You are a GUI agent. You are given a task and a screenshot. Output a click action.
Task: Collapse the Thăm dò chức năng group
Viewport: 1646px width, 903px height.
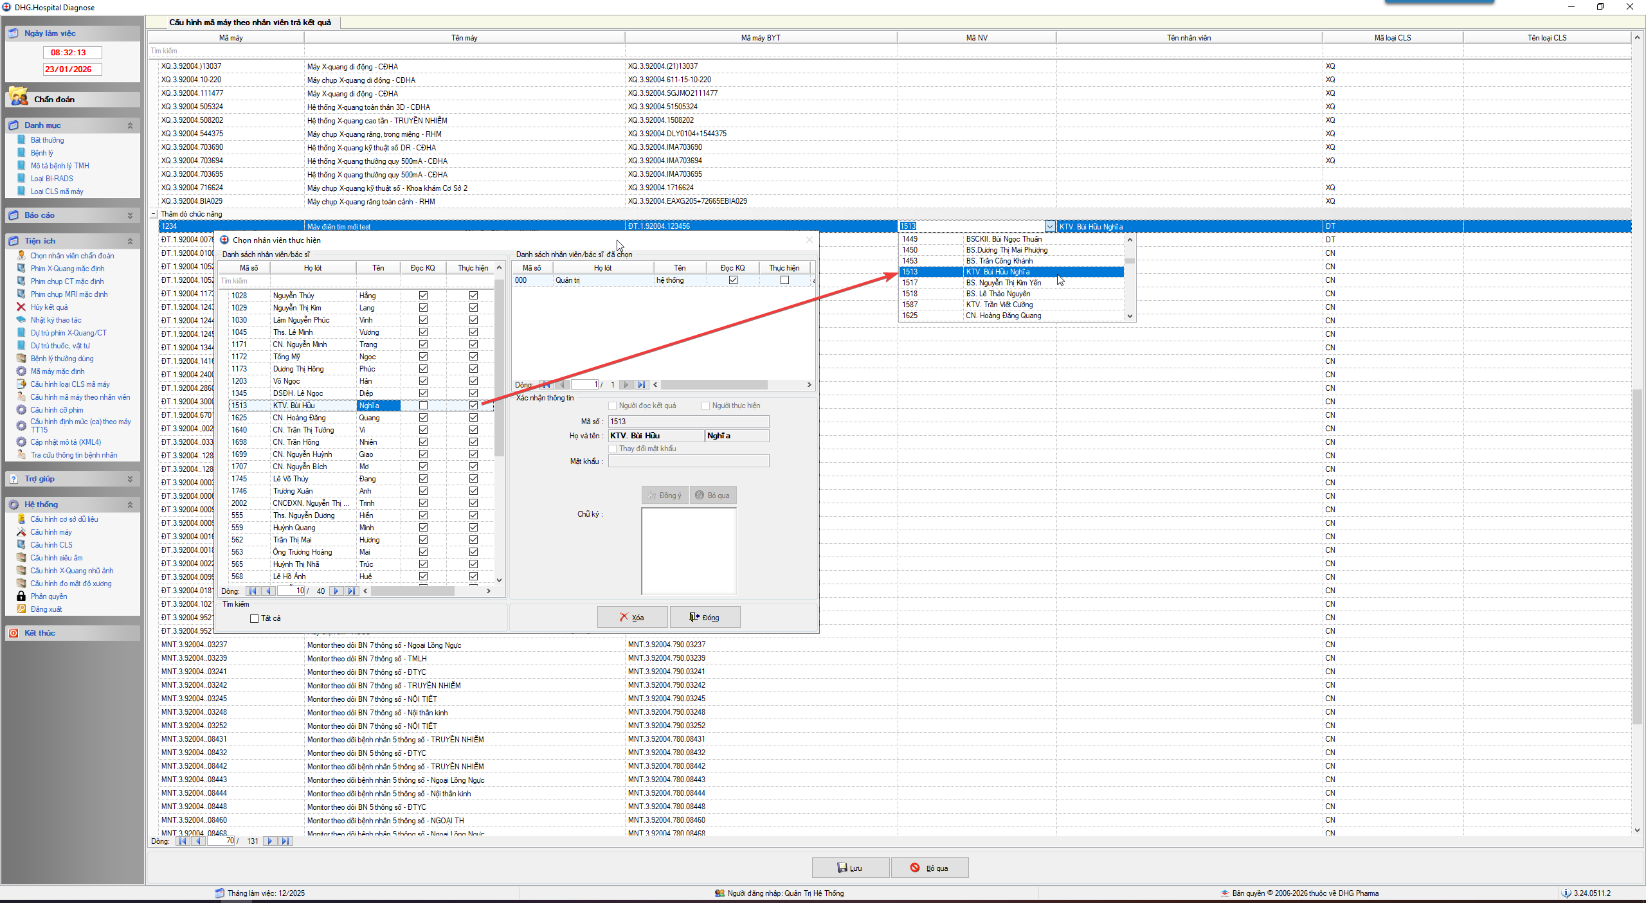click(x=153, y=214)
